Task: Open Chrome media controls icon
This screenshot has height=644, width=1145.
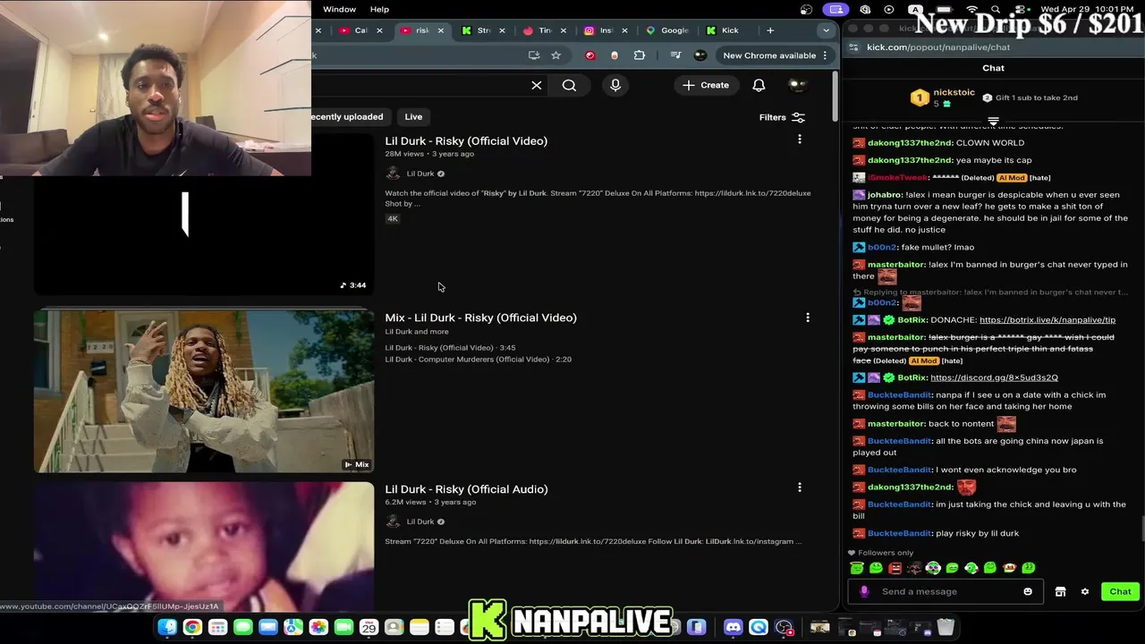Action: (x=675, y=55)
